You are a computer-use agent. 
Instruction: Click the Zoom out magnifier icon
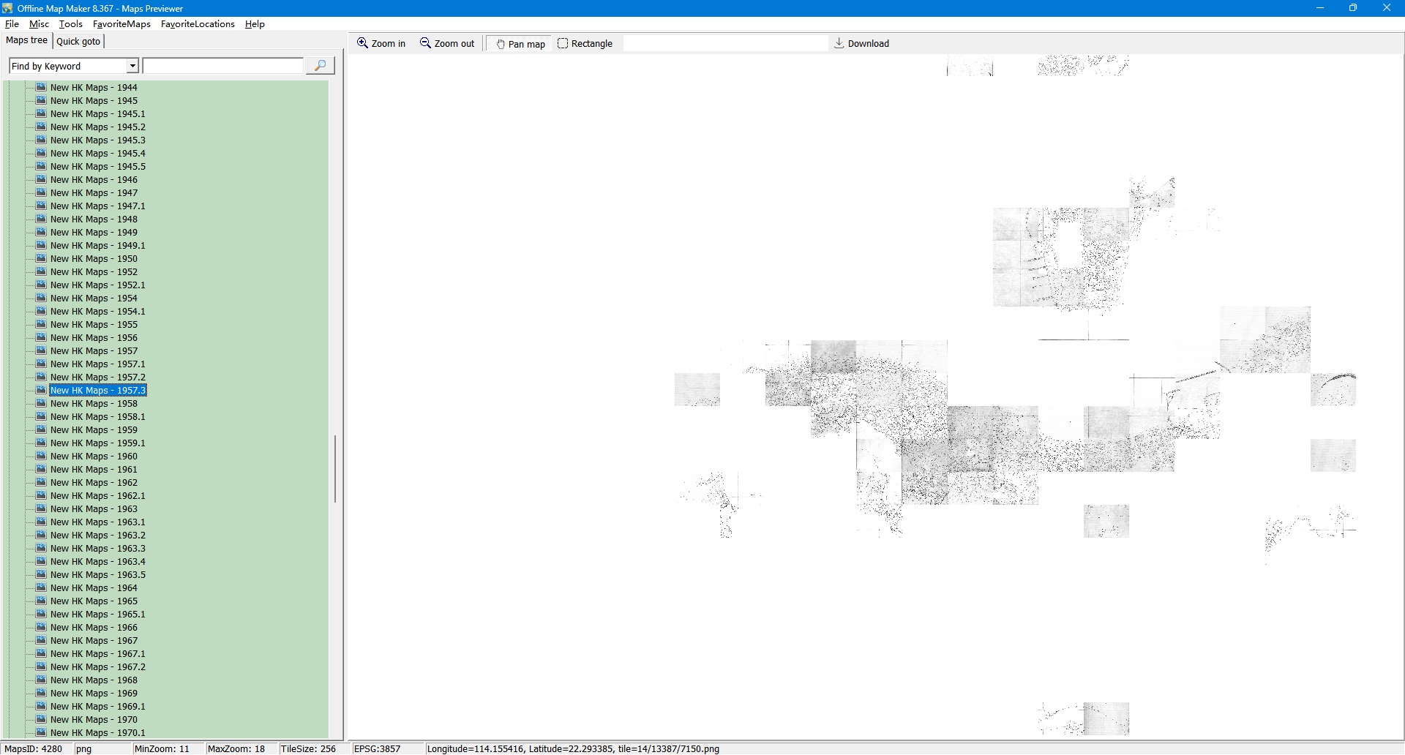[425, 43]
